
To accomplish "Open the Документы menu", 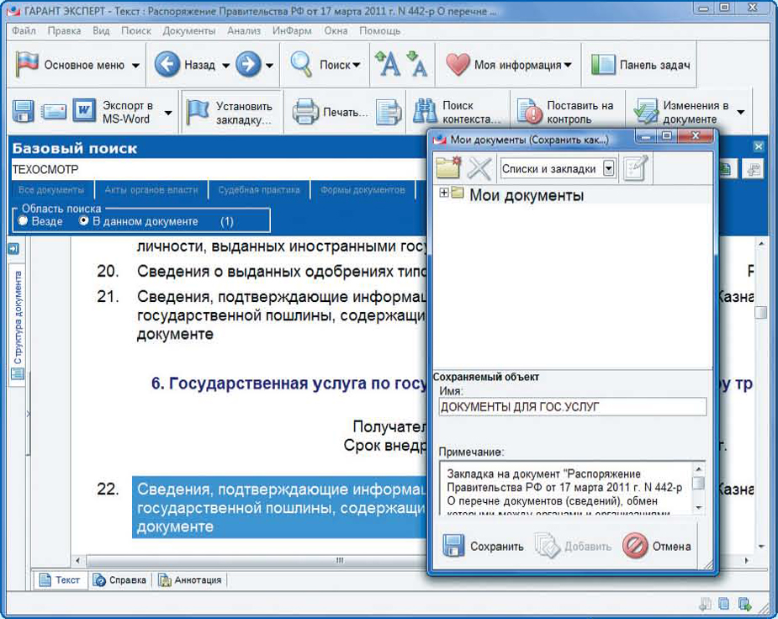I will (189, 31).
